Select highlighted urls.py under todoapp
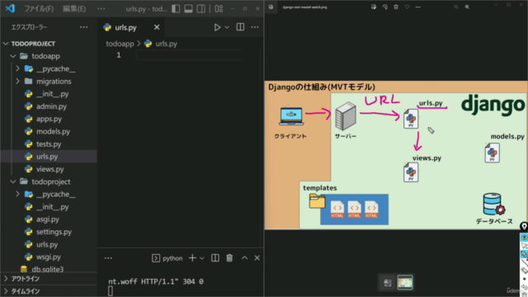The width and height of the screenshot is (528, 297). (49, 157)
